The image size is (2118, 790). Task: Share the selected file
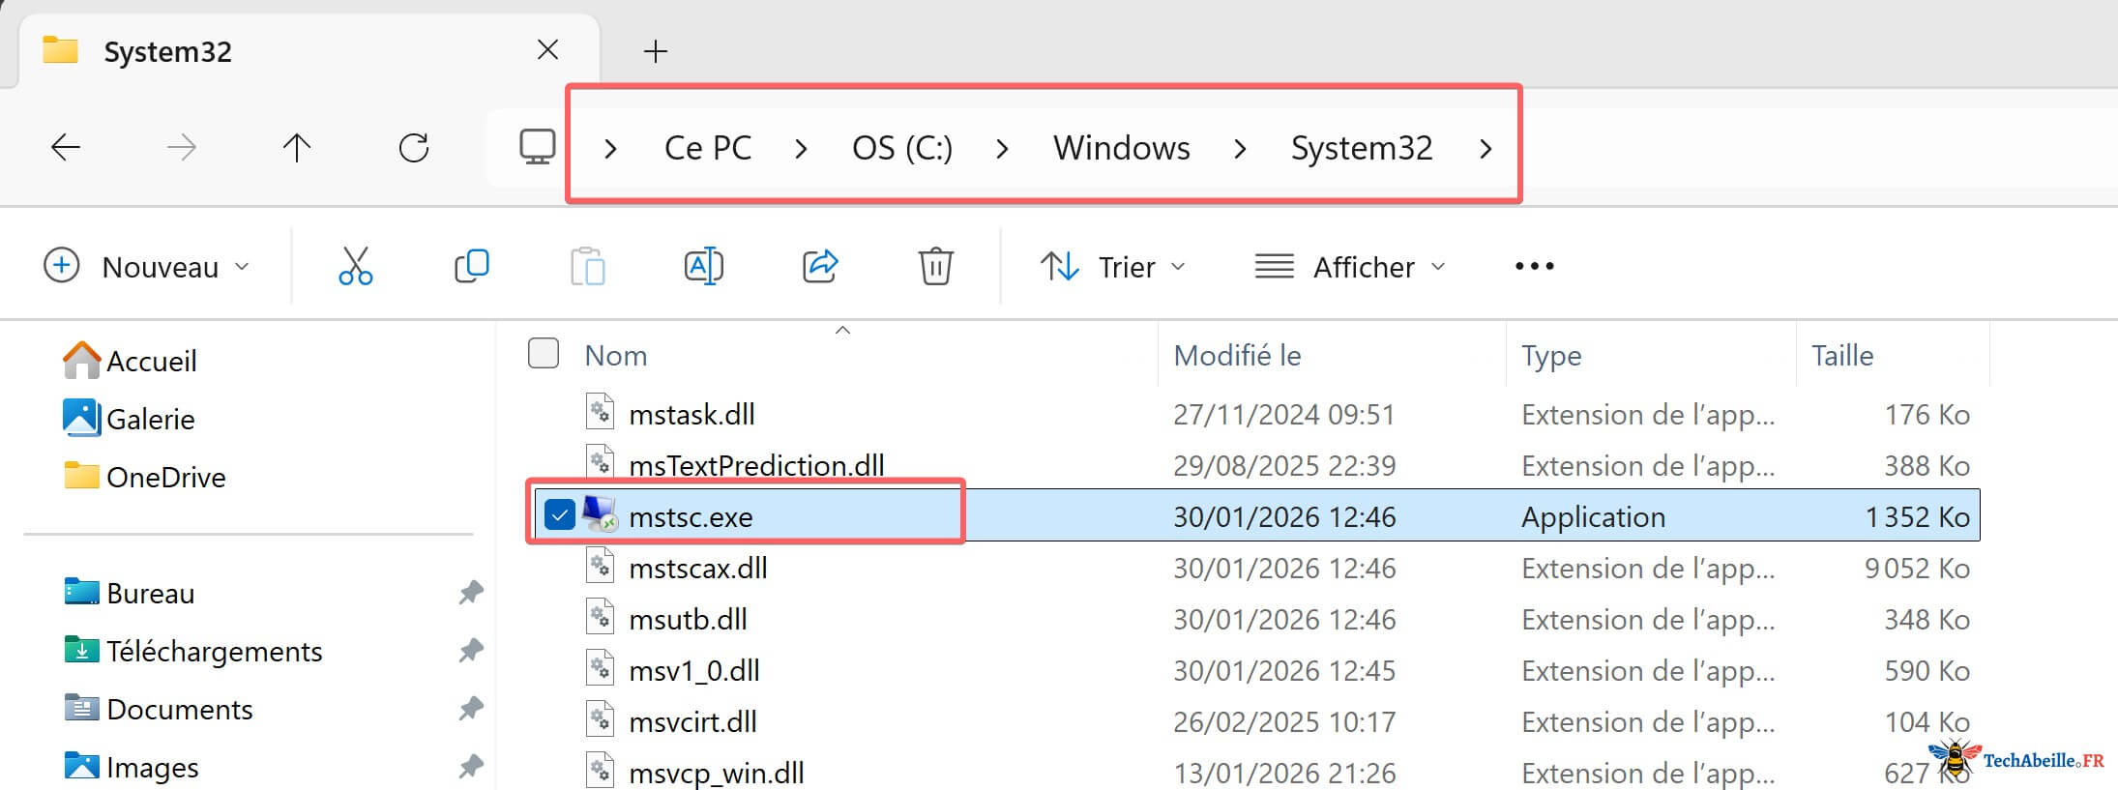[x=820, y=266]
